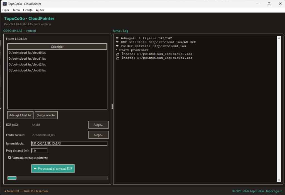Click the triangle icon beside 'Start procesare'
285x195 pixels.
point(117,50)
